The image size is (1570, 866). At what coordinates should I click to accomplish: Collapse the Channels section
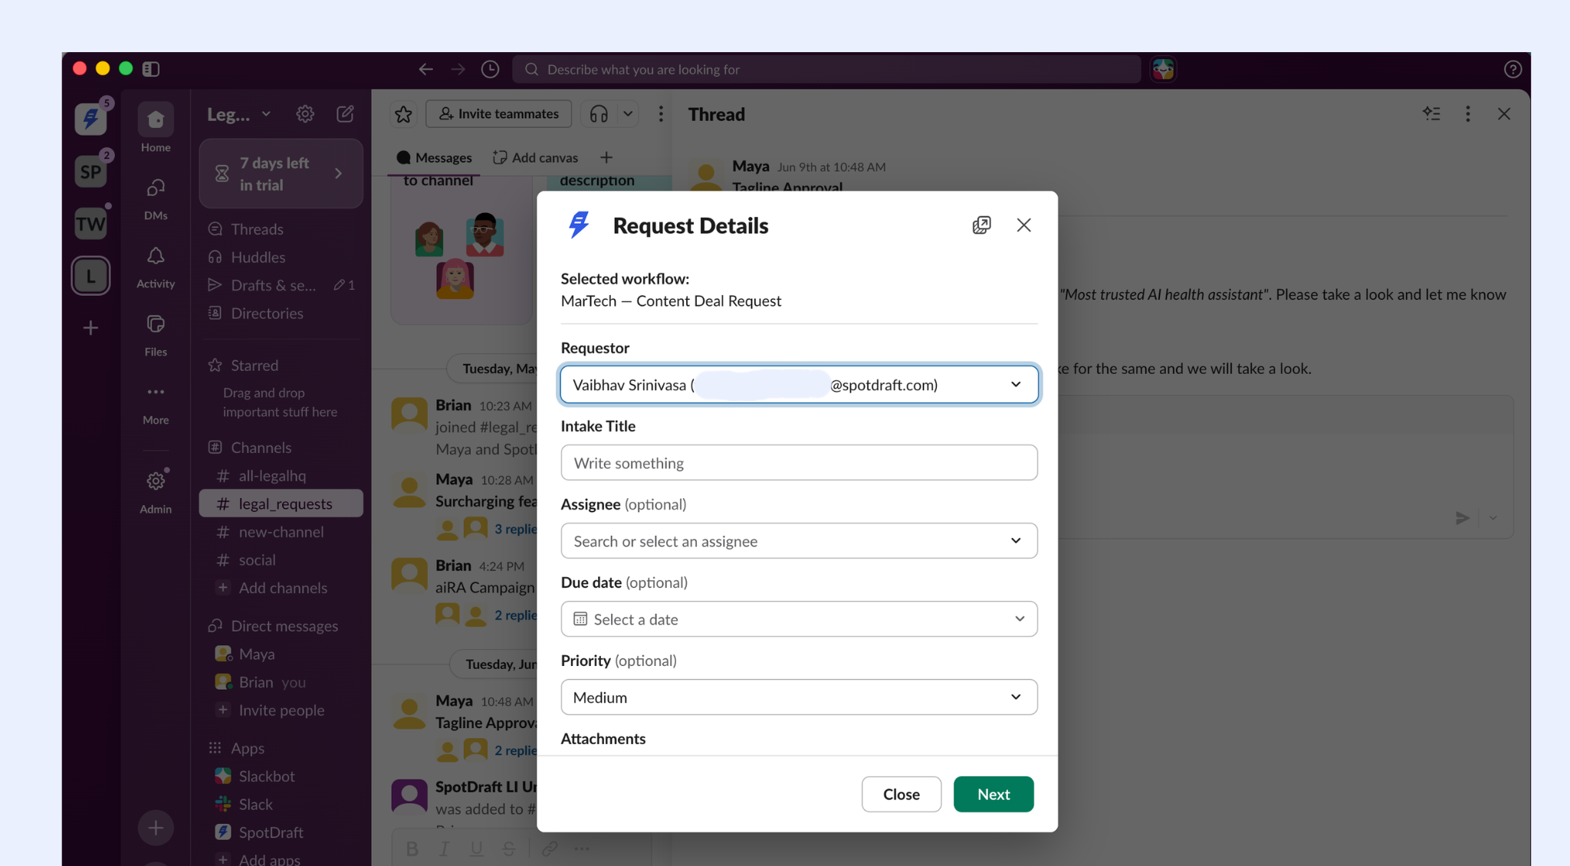[261, 448]
